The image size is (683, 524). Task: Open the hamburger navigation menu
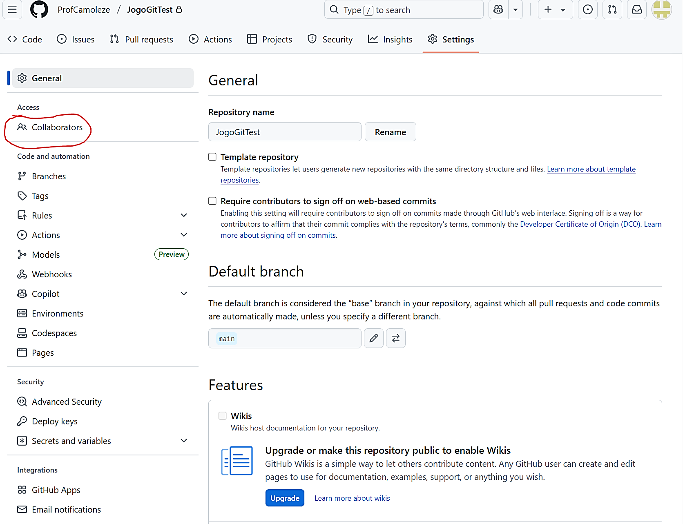(x=12, y=10)
